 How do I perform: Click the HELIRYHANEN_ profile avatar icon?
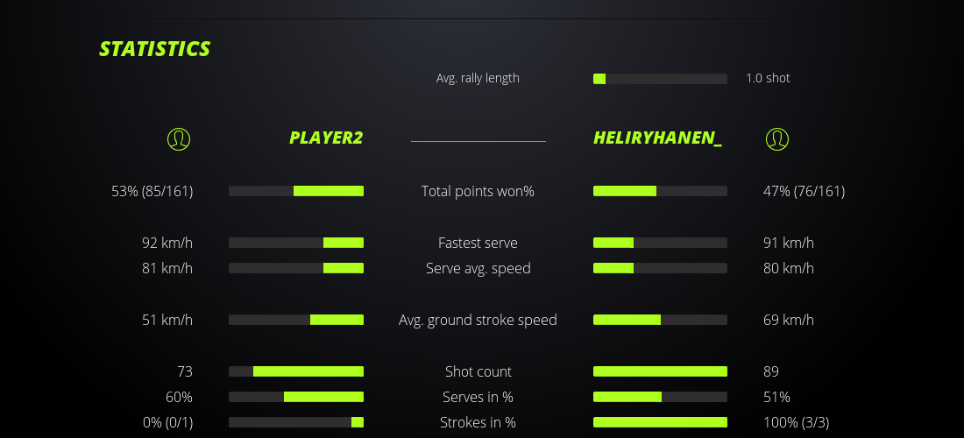tap(777, 138)
